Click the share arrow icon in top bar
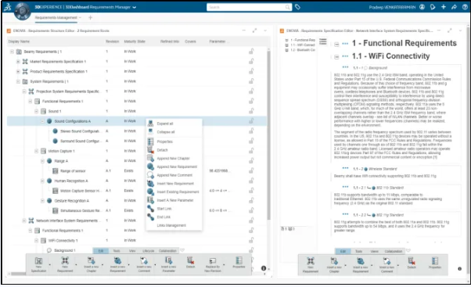471x287 pixels. (x=454, y=7)
